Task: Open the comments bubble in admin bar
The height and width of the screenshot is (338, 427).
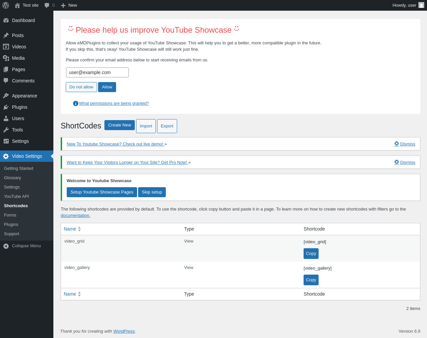Action: point(47,5)
